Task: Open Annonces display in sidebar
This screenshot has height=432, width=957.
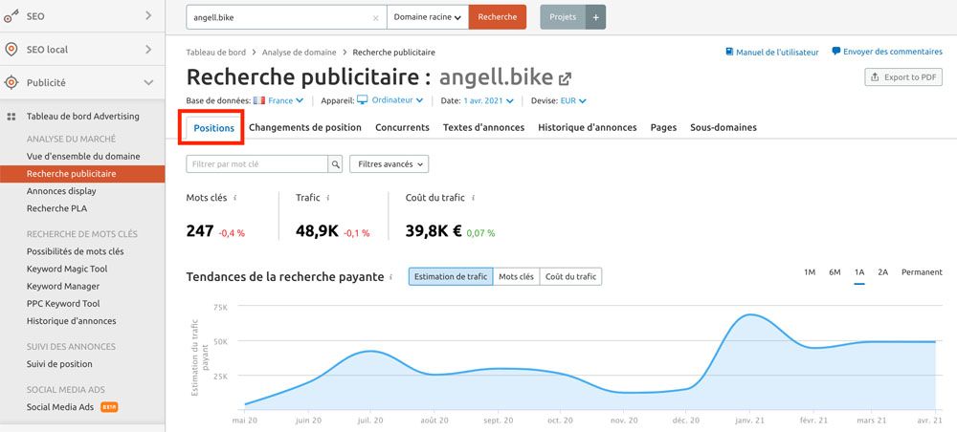Action: [61, 191]
